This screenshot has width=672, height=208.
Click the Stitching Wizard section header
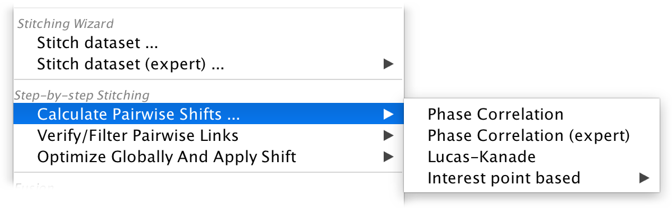[x=65, y=23]
